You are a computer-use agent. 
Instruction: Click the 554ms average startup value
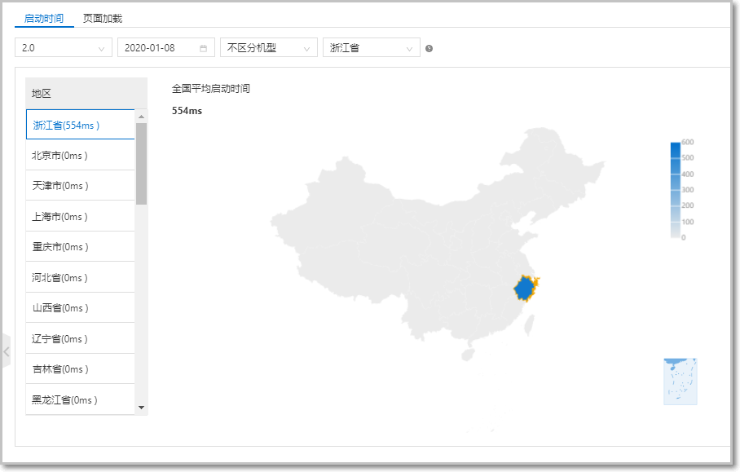[187, 110]
